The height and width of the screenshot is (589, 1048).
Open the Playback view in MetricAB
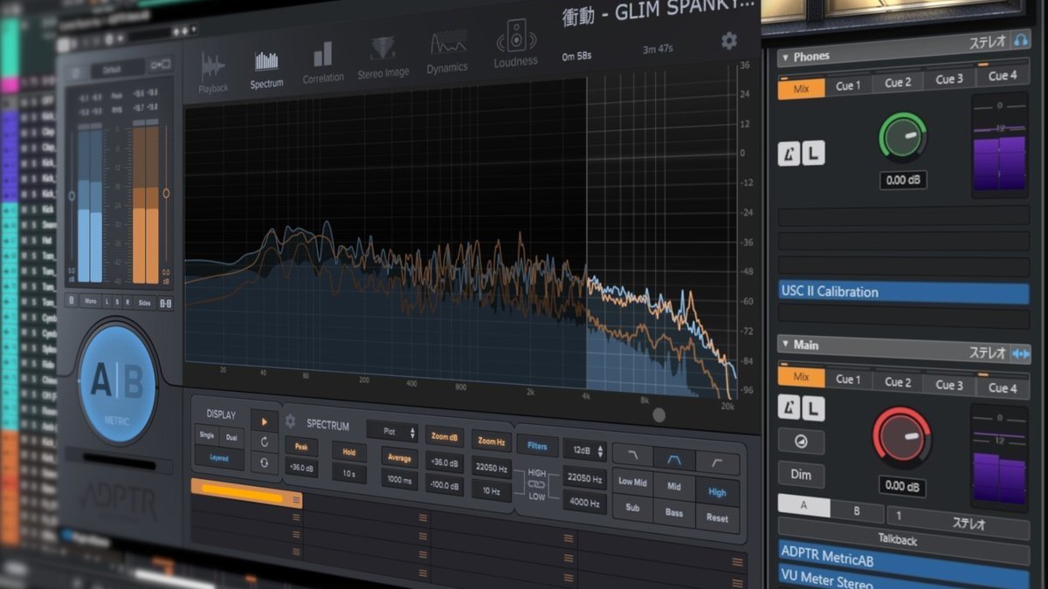[213, 72]
